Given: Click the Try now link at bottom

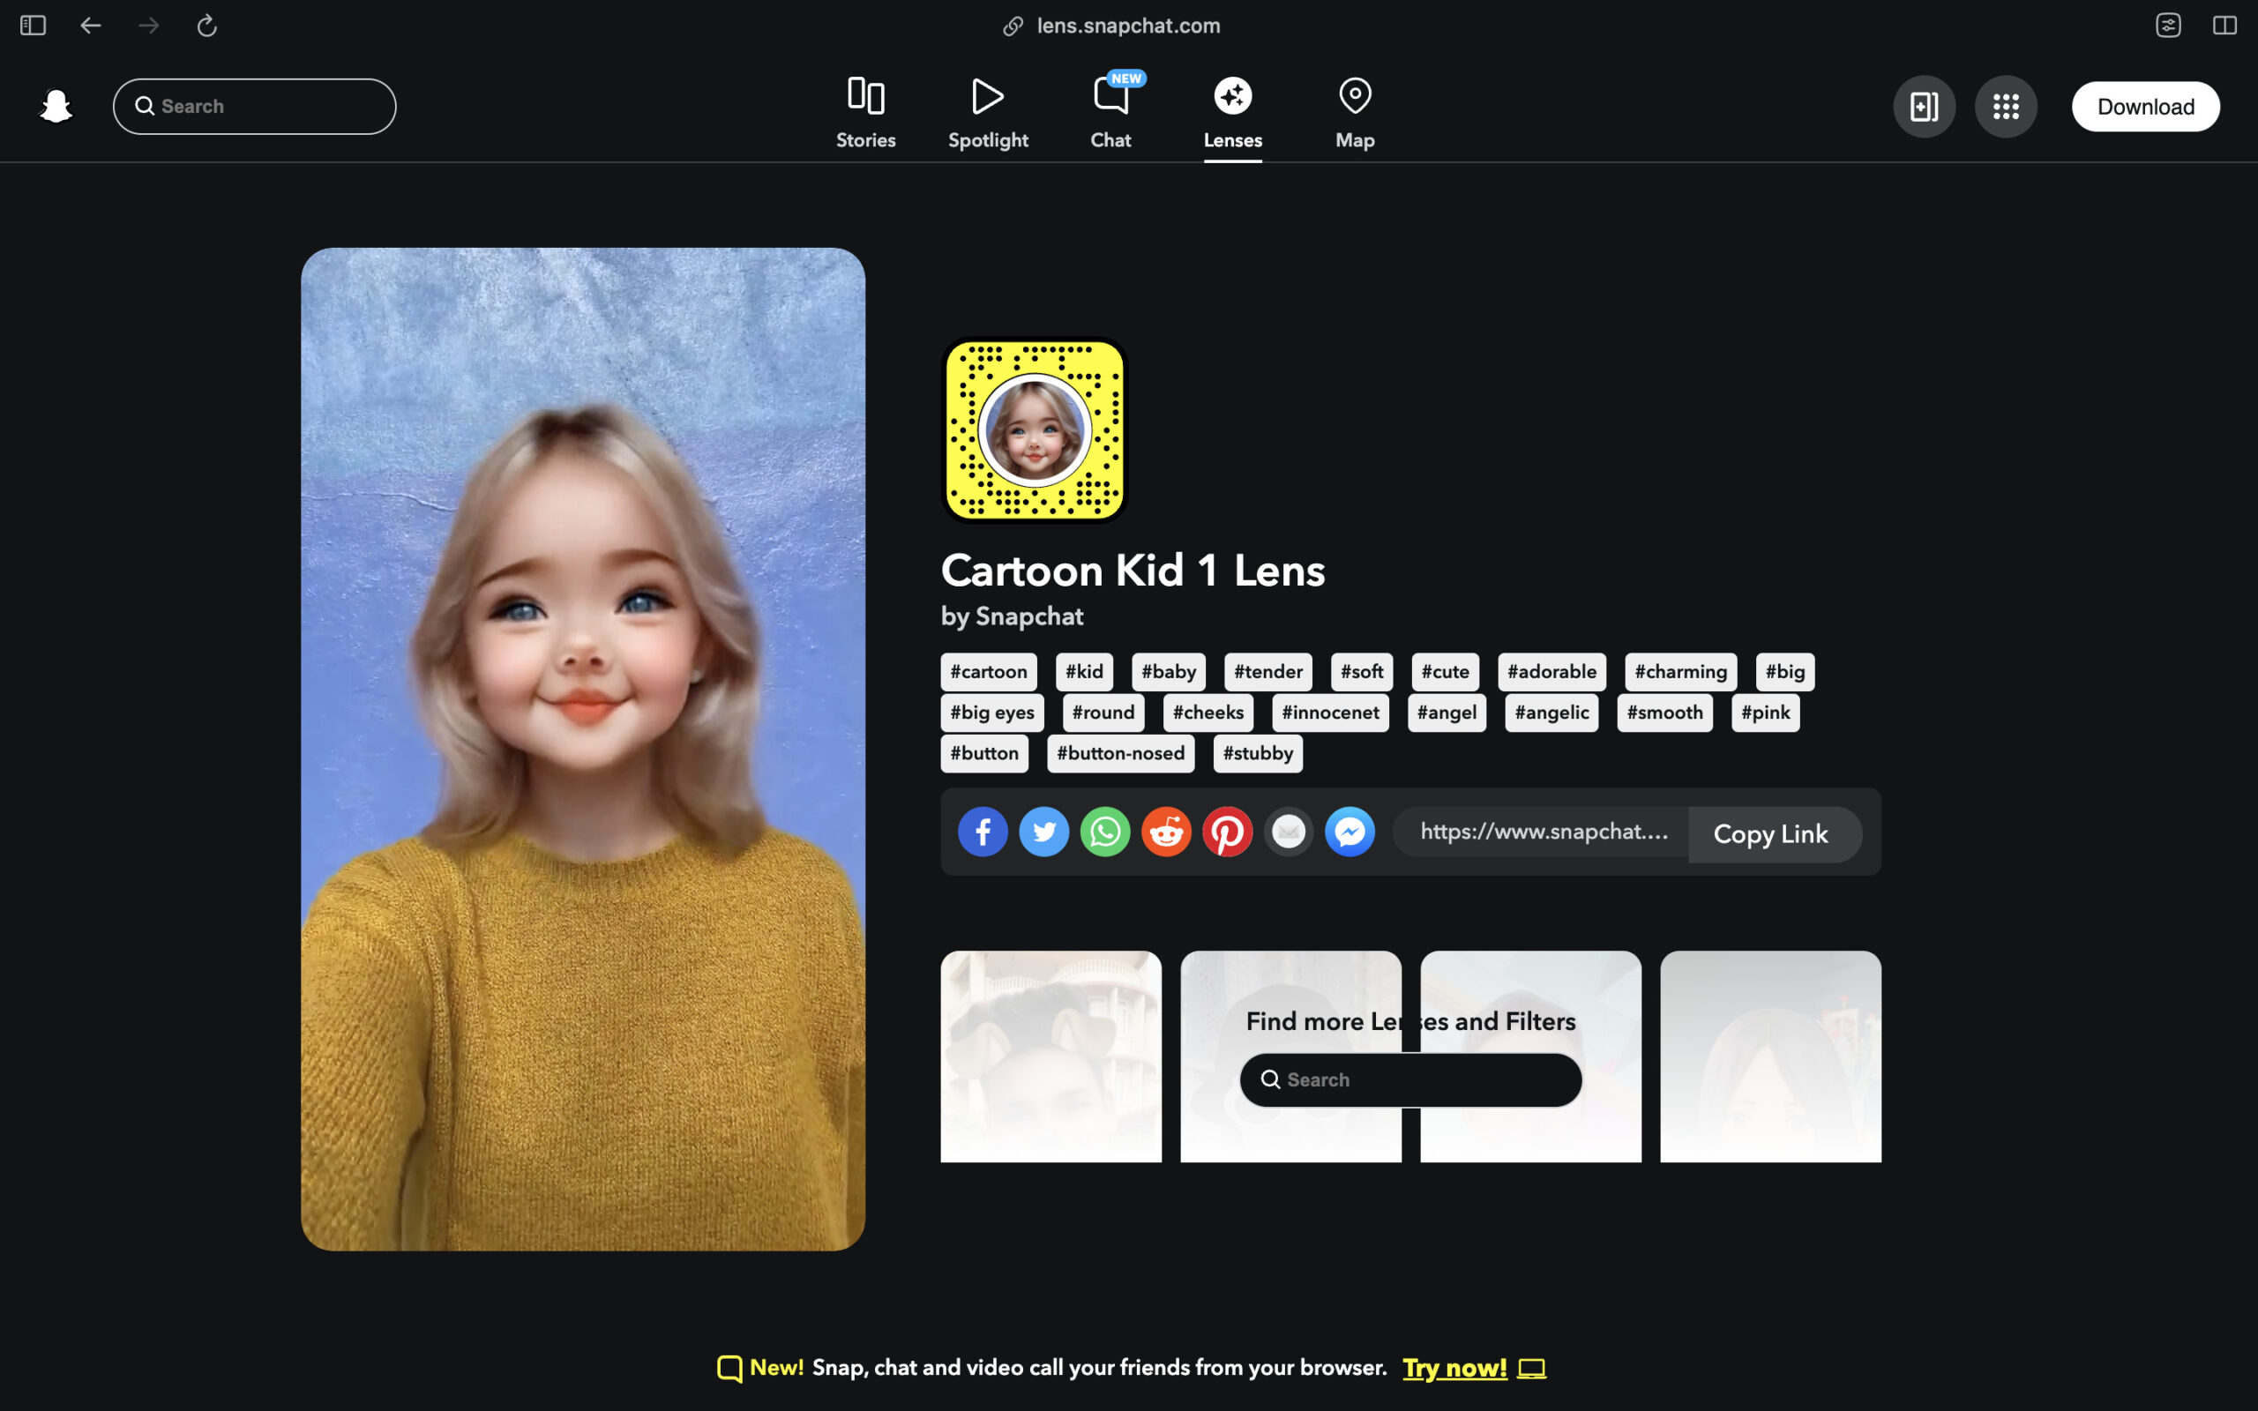Looking at the screenshot, I should pyautogui.click(x=1452, y=1367).
